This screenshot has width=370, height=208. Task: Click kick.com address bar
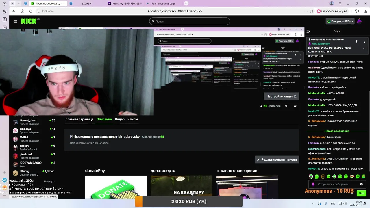48,11
